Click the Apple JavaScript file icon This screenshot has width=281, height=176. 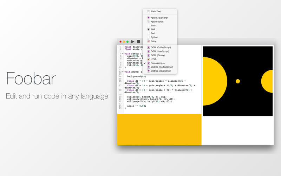(x=148, y=18)
